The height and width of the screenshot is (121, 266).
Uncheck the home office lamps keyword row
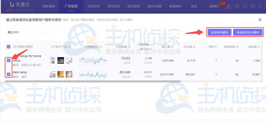[x=9, y=60]
